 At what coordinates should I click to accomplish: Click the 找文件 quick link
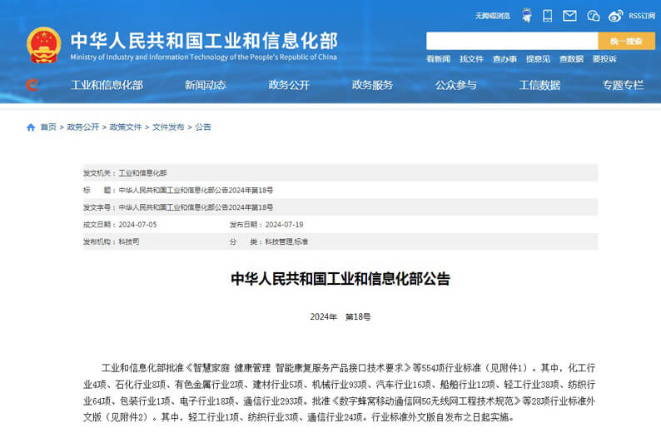point(471,59)
